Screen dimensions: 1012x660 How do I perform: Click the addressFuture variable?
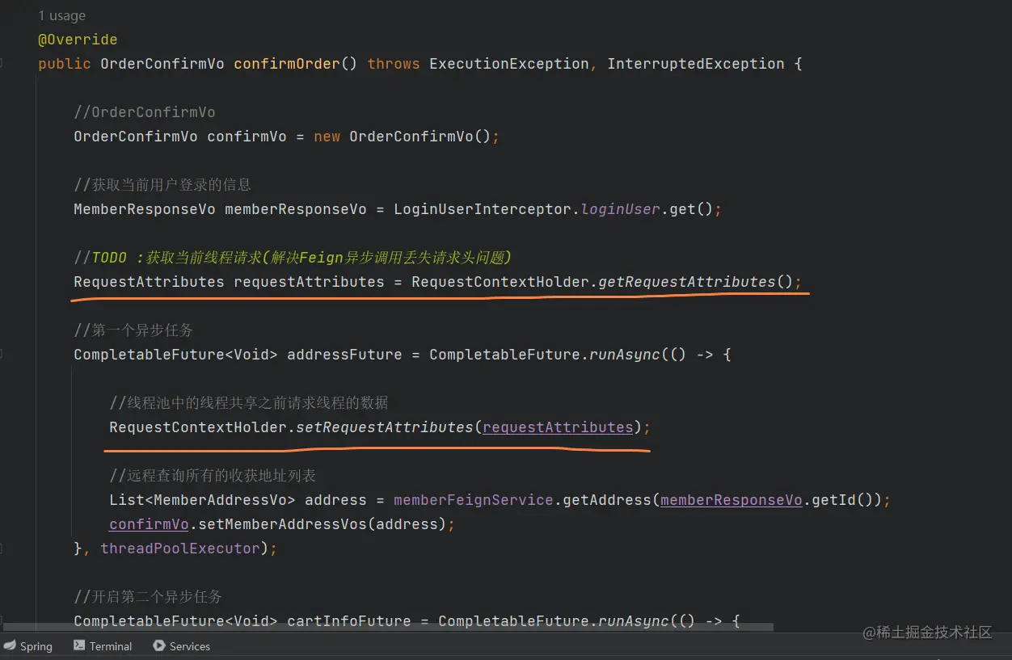pos(344,355)
